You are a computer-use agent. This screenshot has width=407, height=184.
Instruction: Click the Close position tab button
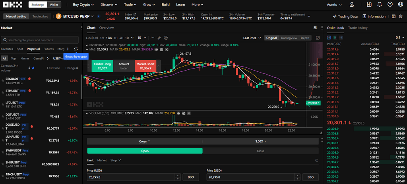coord(260,151)
